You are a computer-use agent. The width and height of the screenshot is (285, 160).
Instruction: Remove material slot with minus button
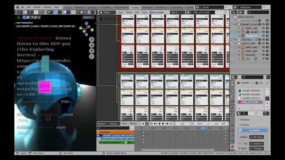[x=267, y=93]
